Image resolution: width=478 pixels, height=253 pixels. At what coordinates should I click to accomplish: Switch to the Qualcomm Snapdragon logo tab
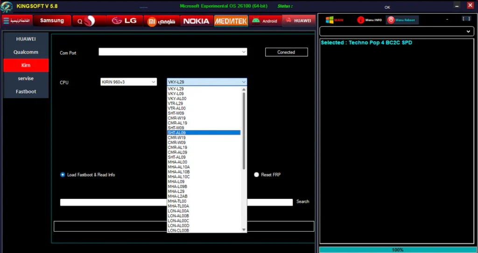pos(89,21)
